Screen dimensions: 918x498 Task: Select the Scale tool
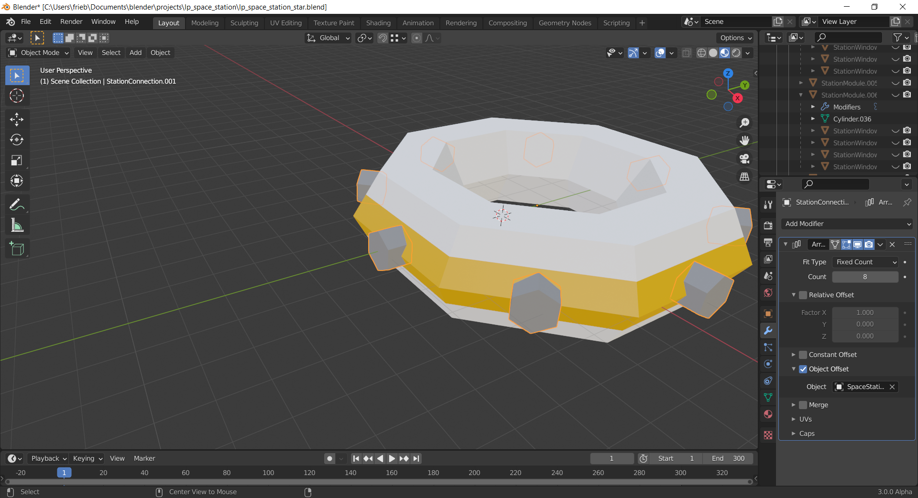pyautogui.click(x=17, y=161)
